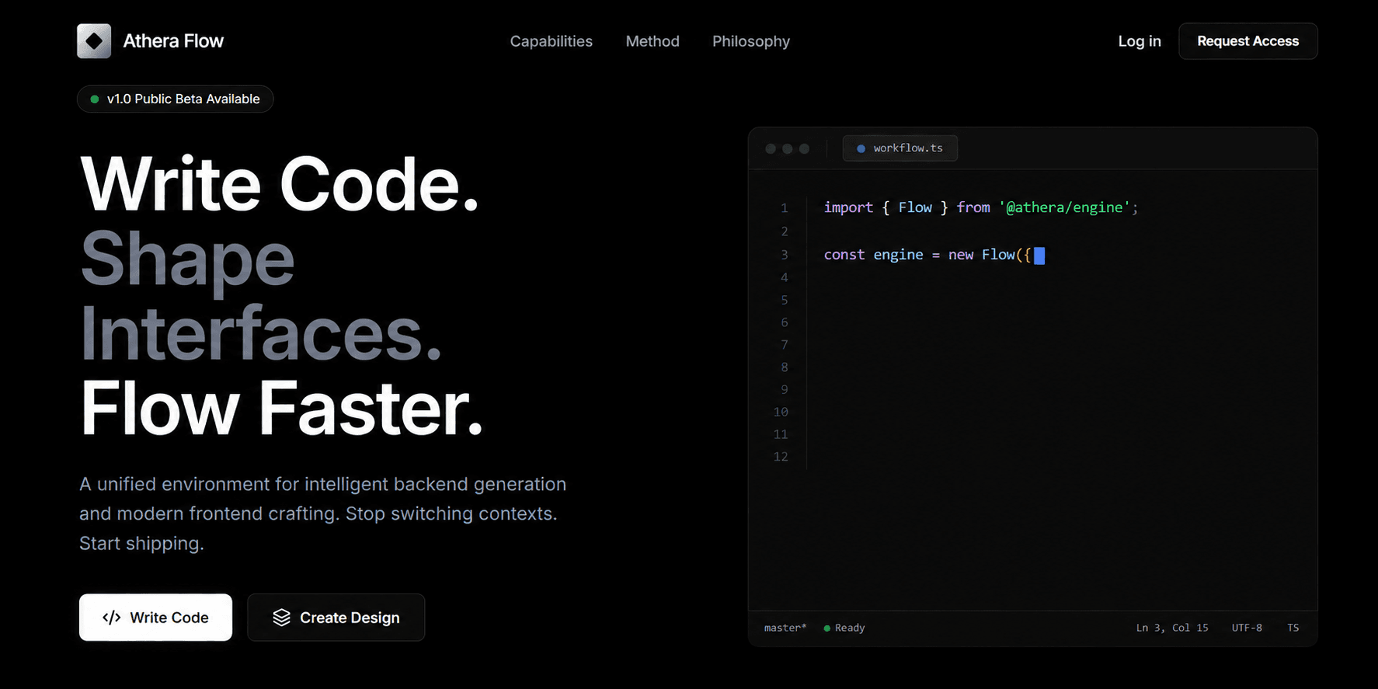This screenshot has width=1378, height=689.
Task: Open the Philosophy nav item
Action: 751,41
